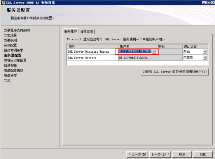Switch to the 服务帐户 tab

71,31
